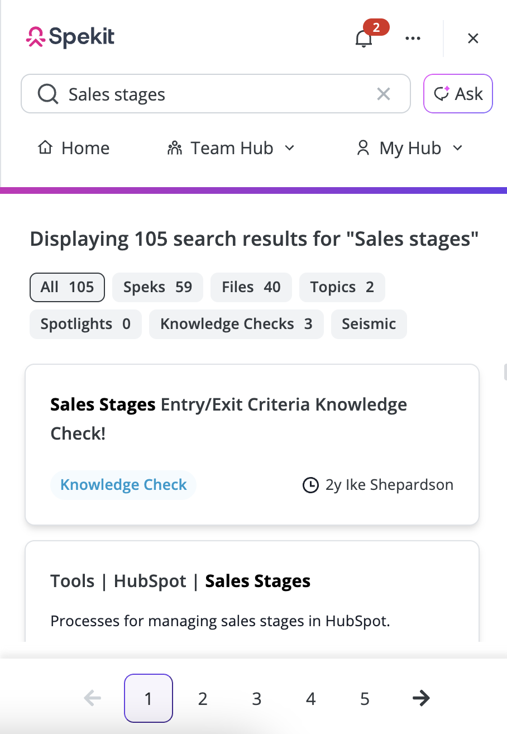Screen dimensions: 507x734
Task: Click the results scrollbar handle
Action: pos(505,372)
